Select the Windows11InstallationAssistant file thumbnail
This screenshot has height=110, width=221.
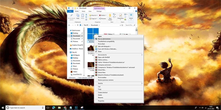[x=93, y=34]
